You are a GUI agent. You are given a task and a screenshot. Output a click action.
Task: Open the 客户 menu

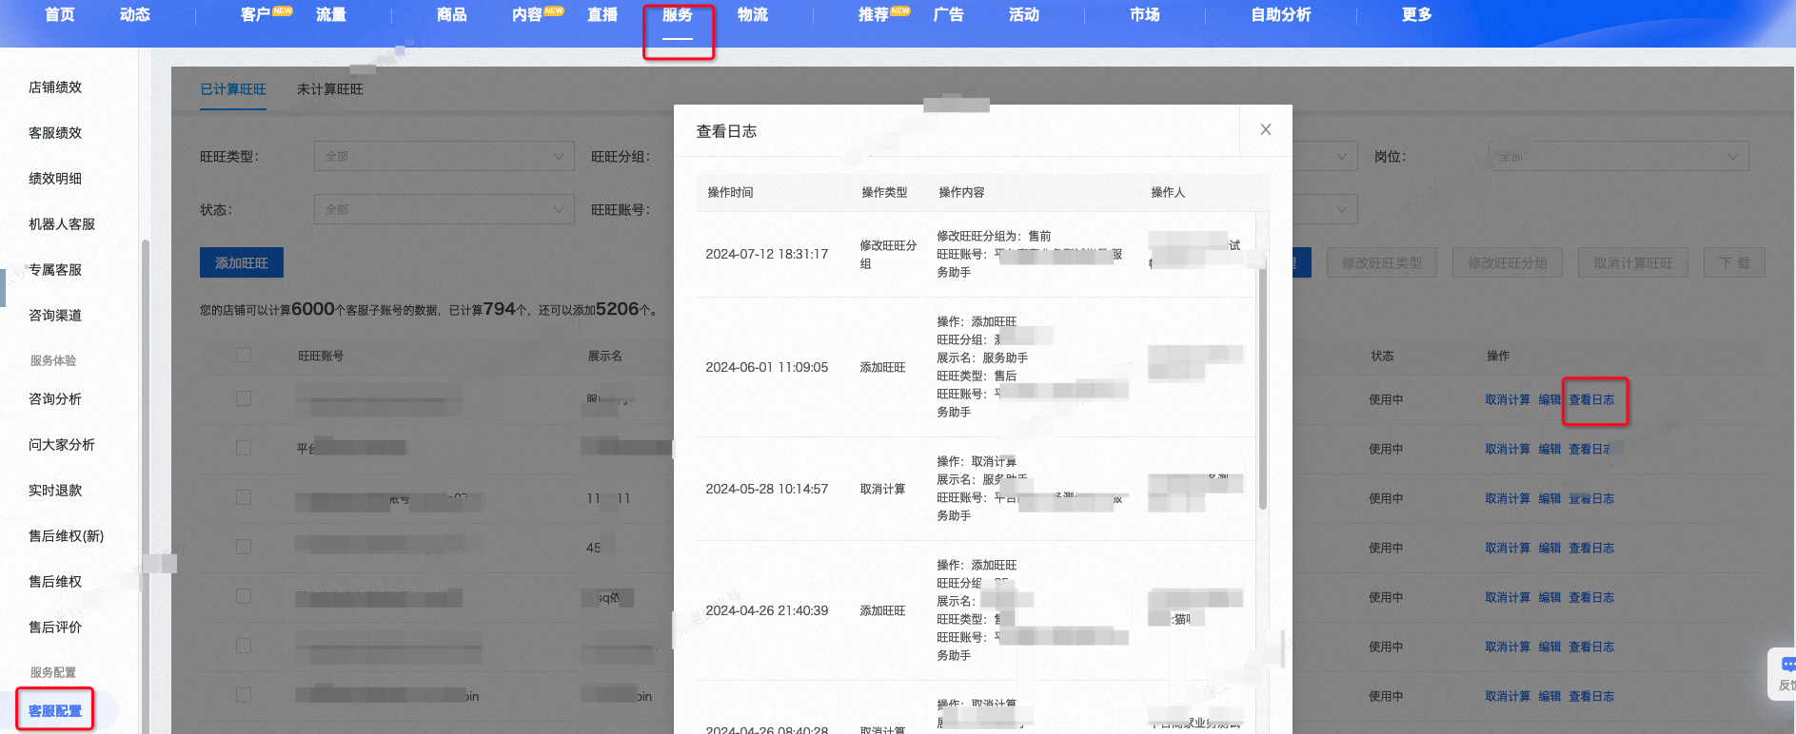(x=255, y=14)
